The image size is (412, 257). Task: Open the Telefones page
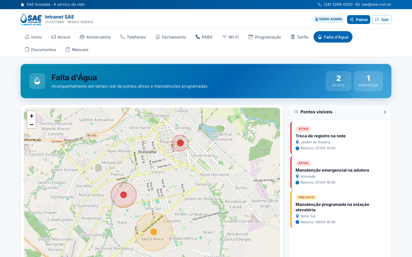pyautogui.click(x=133, y=37)
